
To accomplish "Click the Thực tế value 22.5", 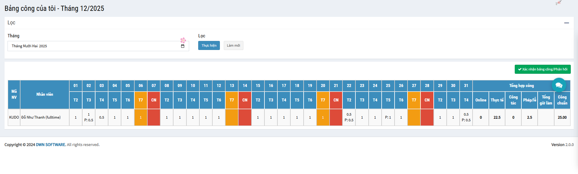I will [497, 117].
